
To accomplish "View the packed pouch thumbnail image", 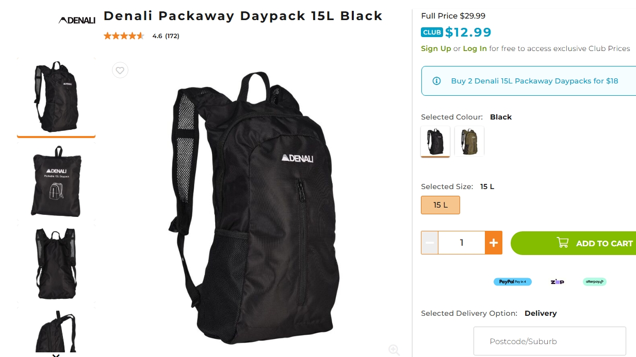I will click(x=56, y=181).
